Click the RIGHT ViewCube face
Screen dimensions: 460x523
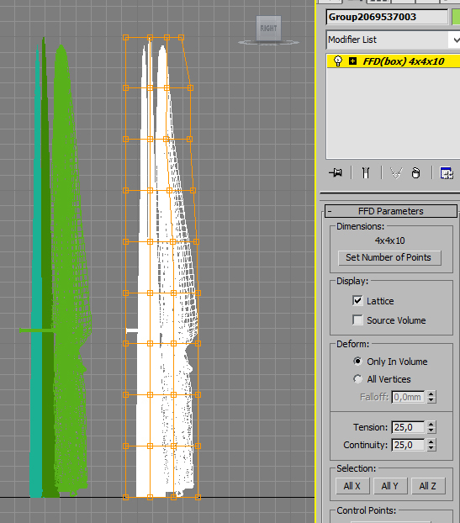268,29
